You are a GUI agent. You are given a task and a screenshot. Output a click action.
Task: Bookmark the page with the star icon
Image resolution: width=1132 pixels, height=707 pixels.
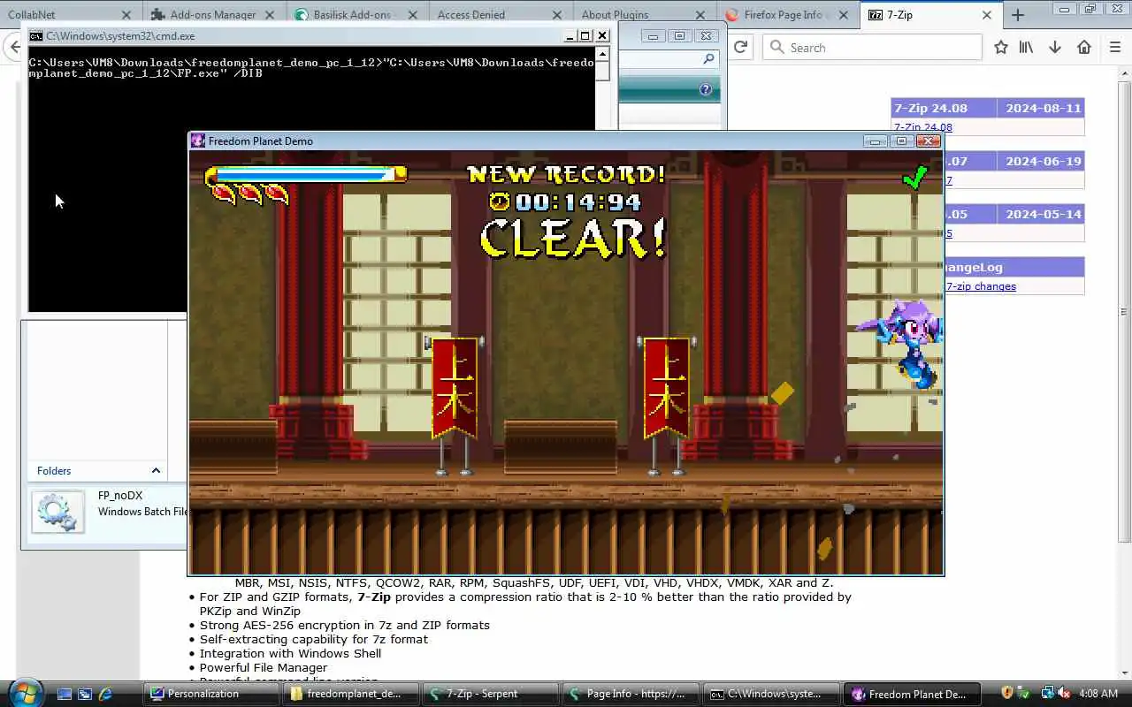1000,48
